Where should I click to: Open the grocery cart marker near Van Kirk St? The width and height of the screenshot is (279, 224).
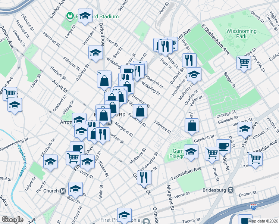(x=244, y=63)
